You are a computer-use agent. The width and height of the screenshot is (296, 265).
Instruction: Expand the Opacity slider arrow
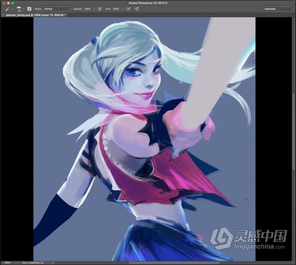[x=94, y=9]
